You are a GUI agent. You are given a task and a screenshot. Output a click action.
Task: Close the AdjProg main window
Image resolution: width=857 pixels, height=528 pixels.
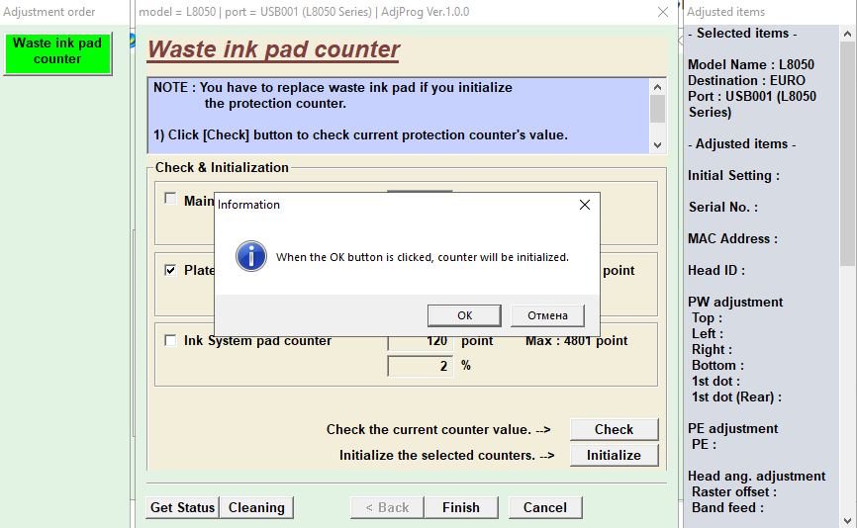tap(662, 12)
